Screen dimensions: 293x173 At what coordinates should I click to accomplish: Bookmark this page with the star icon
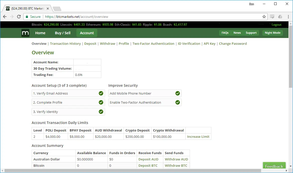click(264, 17)
